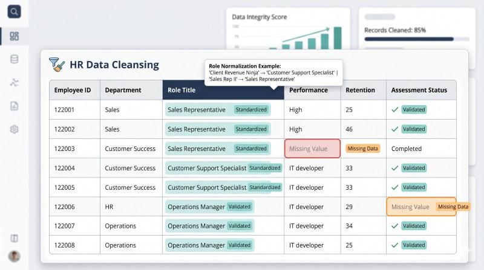Click the Completed status in row 122003
The image size is (484, 270).
[x=407, y=149]
